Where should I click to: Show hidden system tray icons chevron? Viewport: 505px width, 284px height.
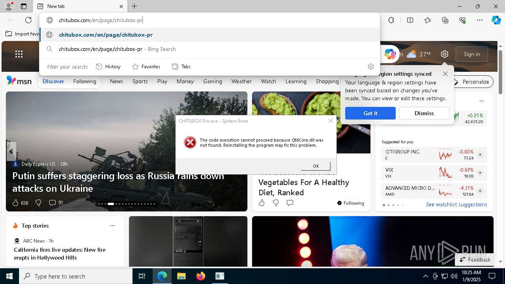pyautogui.click(x=425, y=276)
